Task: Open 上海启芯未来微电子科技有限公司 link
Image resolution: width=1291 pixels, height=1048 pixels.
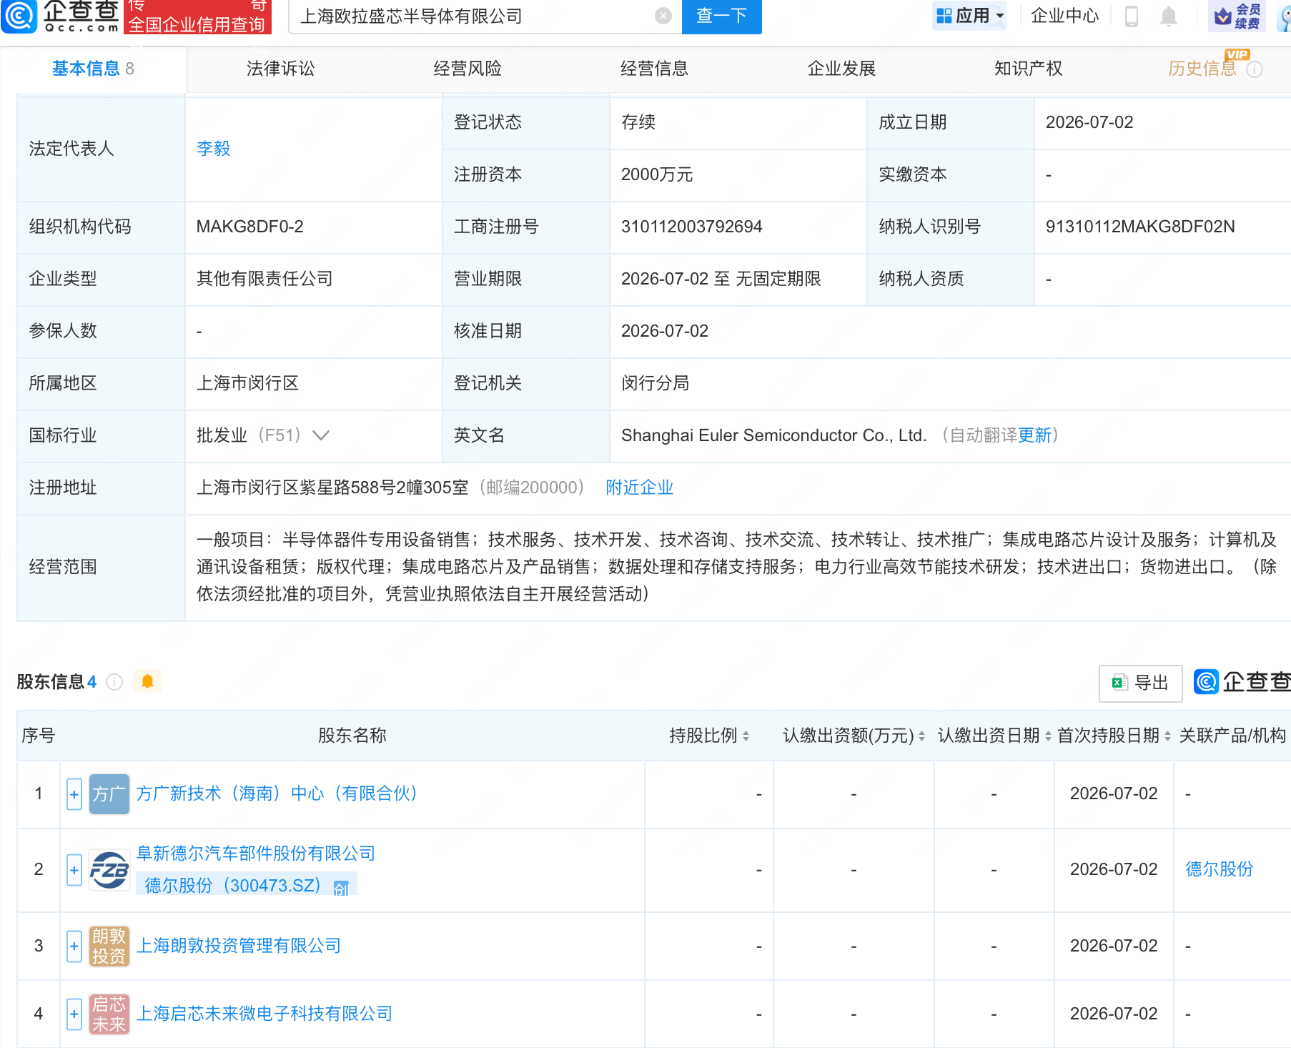Action: (x=264, y=1014)
